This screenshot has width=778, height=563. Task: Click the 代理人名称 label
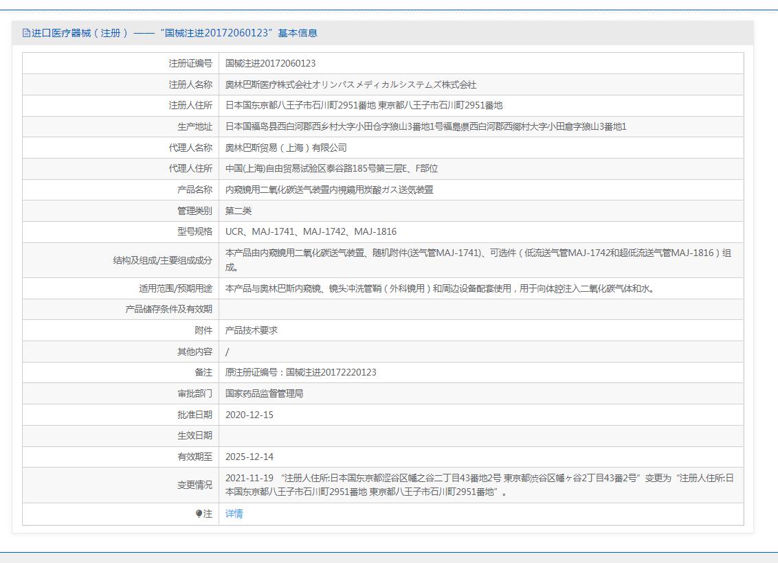[x=190, y=148]
